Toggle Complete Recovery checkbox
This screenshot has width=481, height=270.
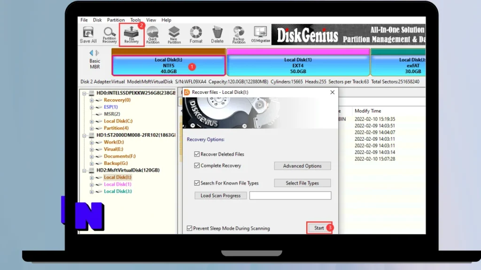tap(197, 165)
